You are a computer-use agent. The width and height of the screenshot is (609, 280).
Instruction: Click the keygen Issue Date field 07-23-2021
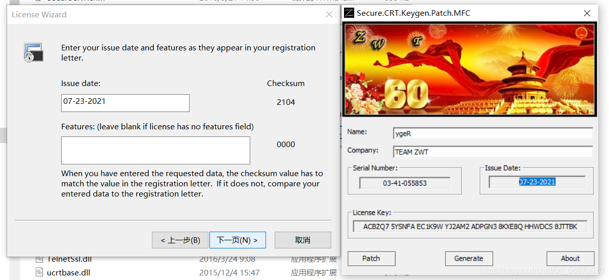tap(537, 182)
